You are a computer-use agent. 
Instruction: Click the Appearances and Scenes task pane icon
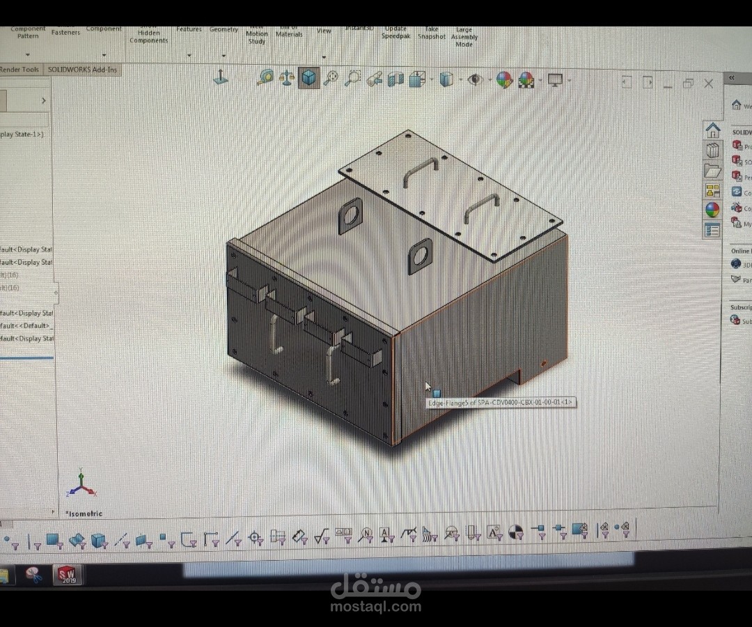point(712,208)
